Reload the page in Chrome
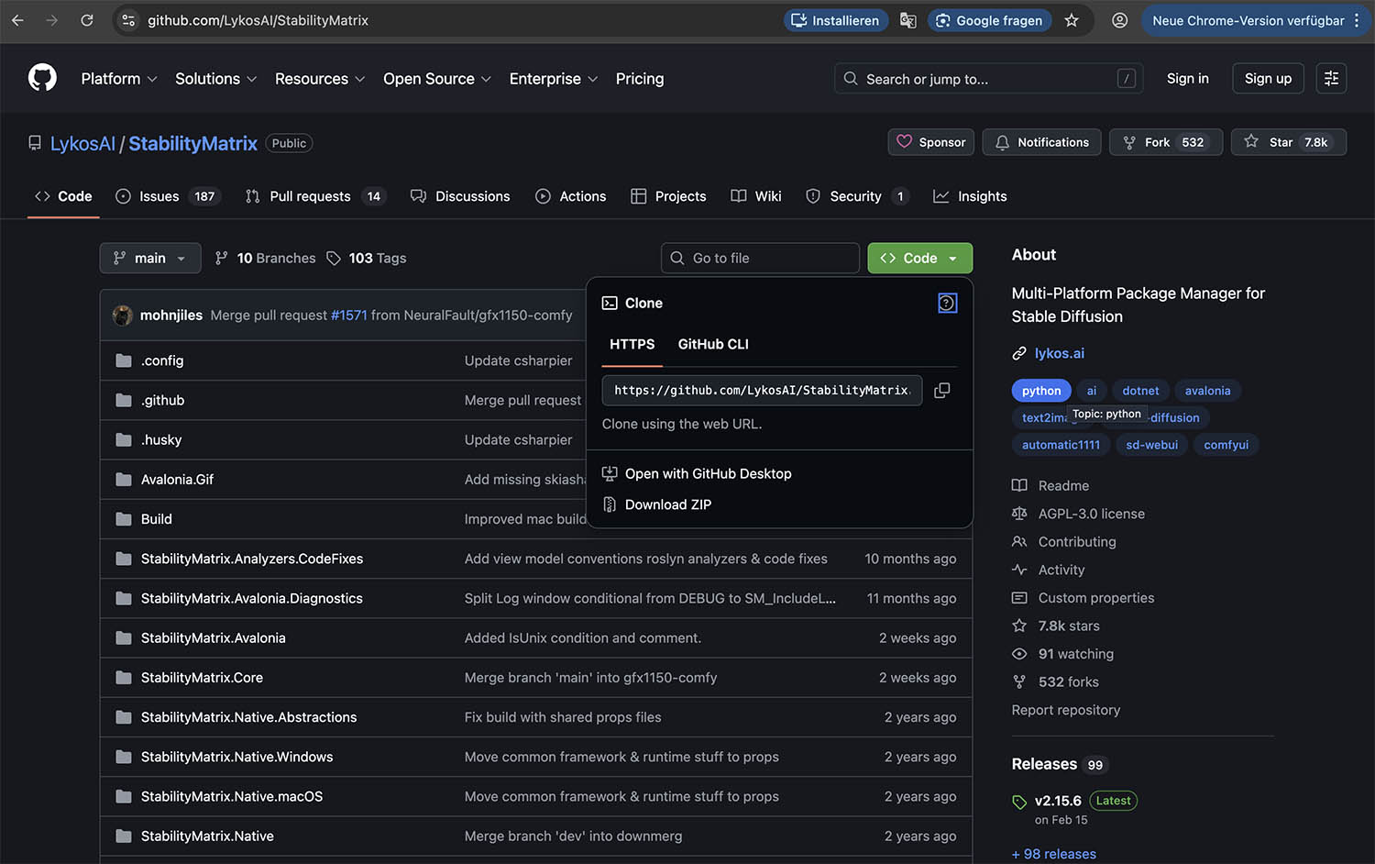1375x864 pixels. 87,20
